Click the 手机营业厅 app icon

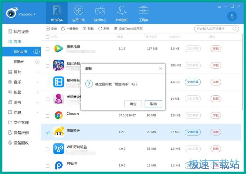coord(59,99)
